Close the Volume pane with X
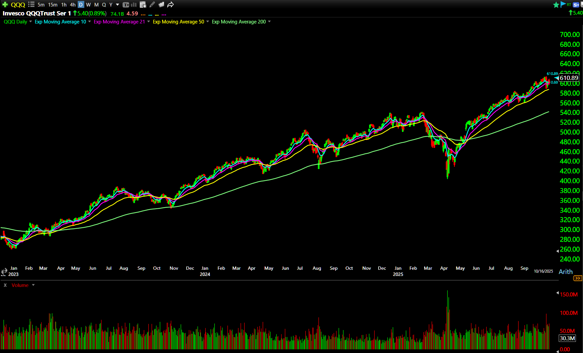The image size is (583, 353). (5, 285)
